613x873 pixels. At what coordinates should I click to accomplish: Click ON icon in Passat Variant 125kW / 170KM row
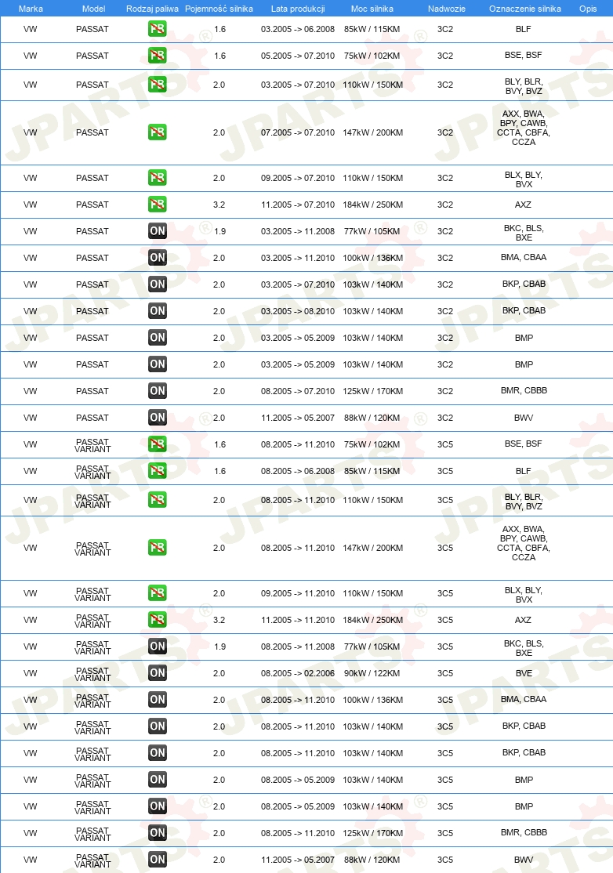tap(158, 833)
